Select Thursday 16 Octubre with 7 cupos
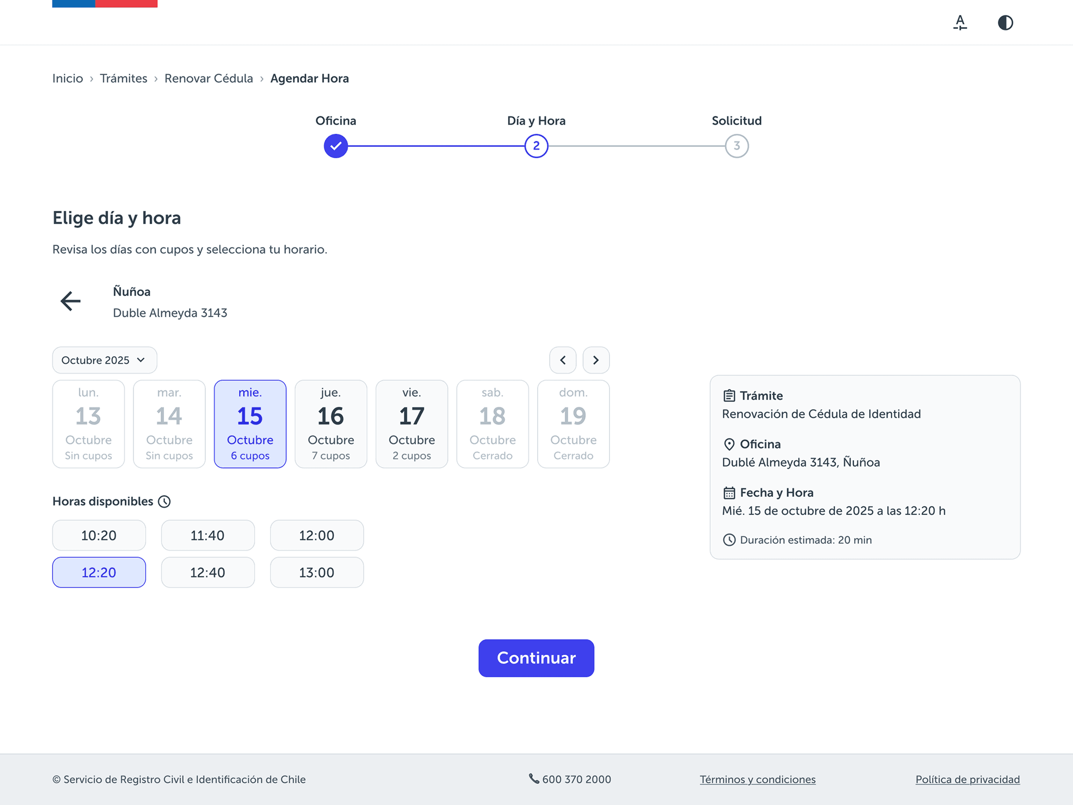This screenshot has width=1073, height=805. point(331,424)
